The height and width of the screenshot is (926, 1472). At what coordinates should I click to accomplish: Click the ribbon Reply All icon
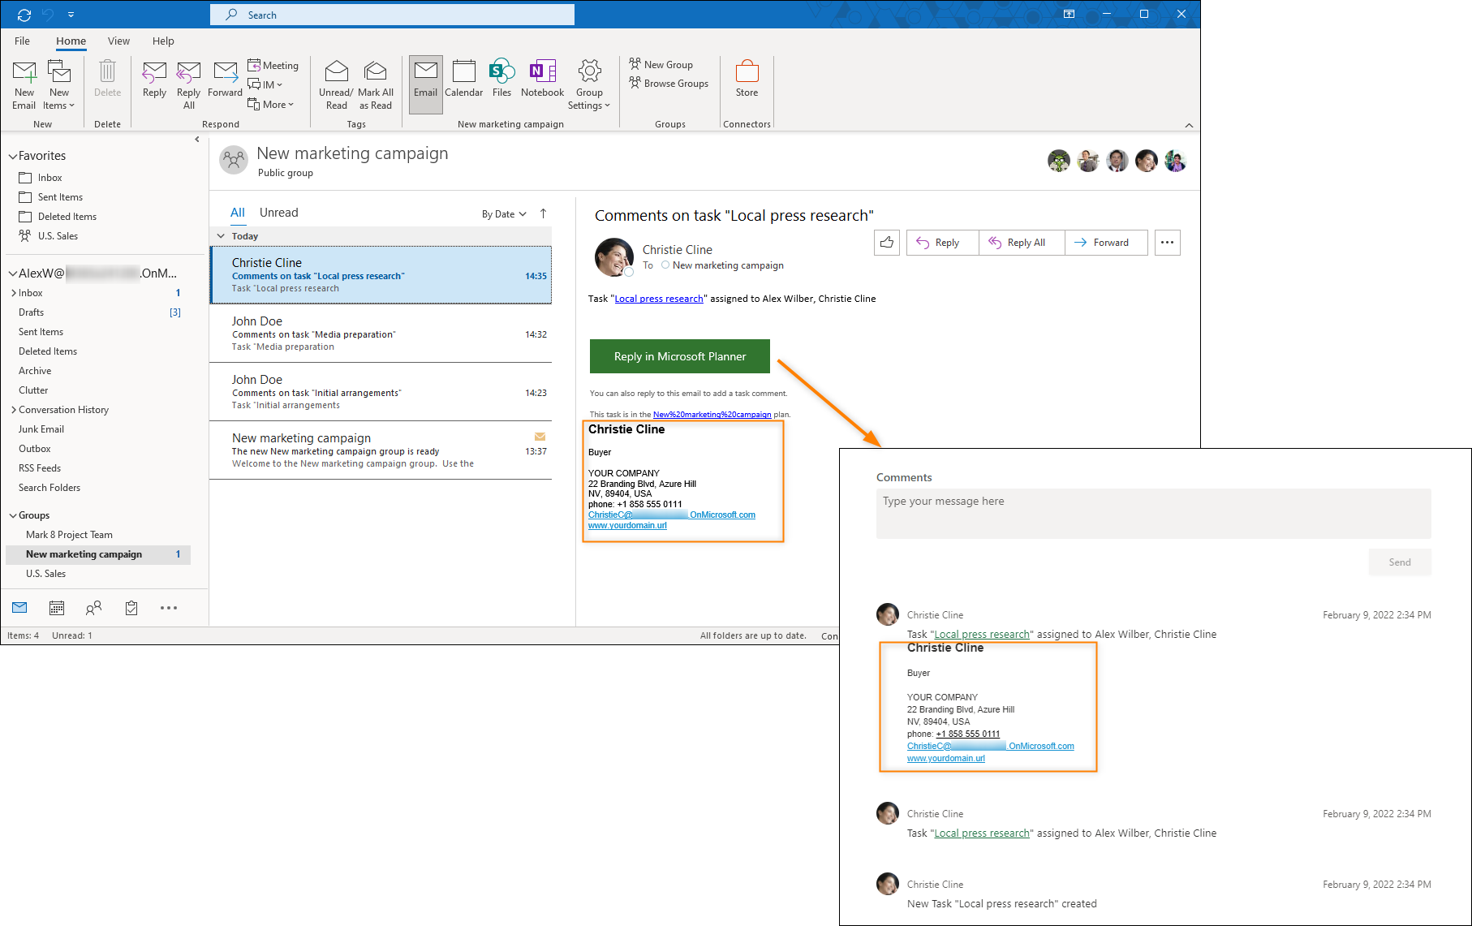tap(189, 84)
